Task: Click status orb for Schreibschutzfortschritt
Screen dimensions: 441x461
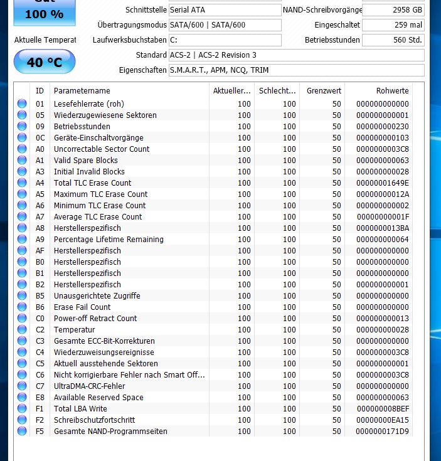Action: [22, 420]
